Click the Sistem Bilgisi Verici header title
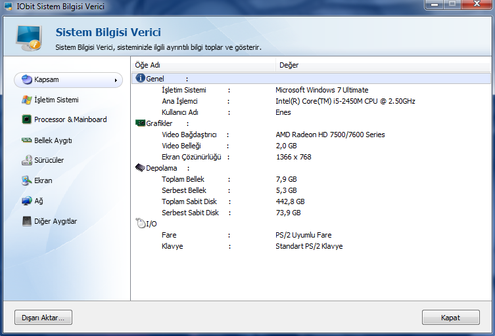495x336 pixels. pyautogui.click(x=108, y=32)
